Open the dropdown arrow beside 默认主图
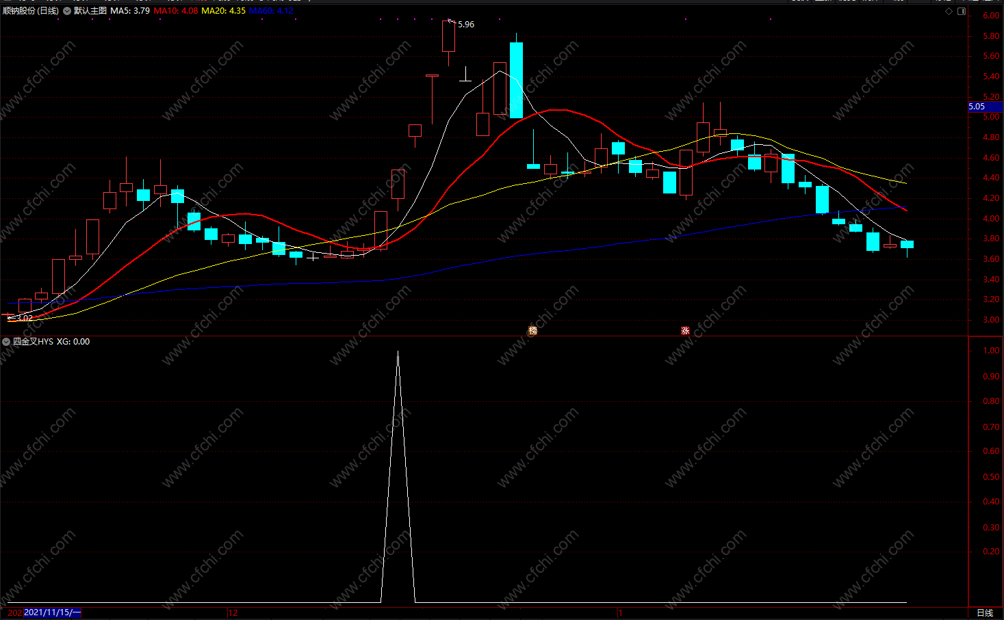Viewport: 1004px width, 620px height. coord(67,11)
